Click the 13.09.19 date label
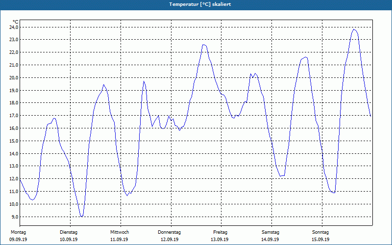 pyautogui.click(x=220, y=240)
